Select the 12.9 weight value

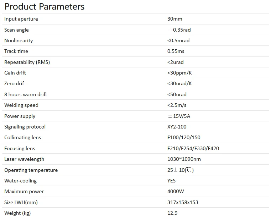click(172, 213)
